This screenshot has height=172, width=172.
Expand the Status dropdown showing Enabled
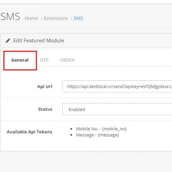pyautogui.click(x=117, y=109)
